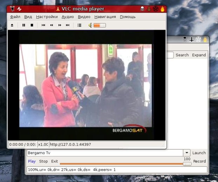Click the 0:00:00 time display in VLC

[23, 144]
